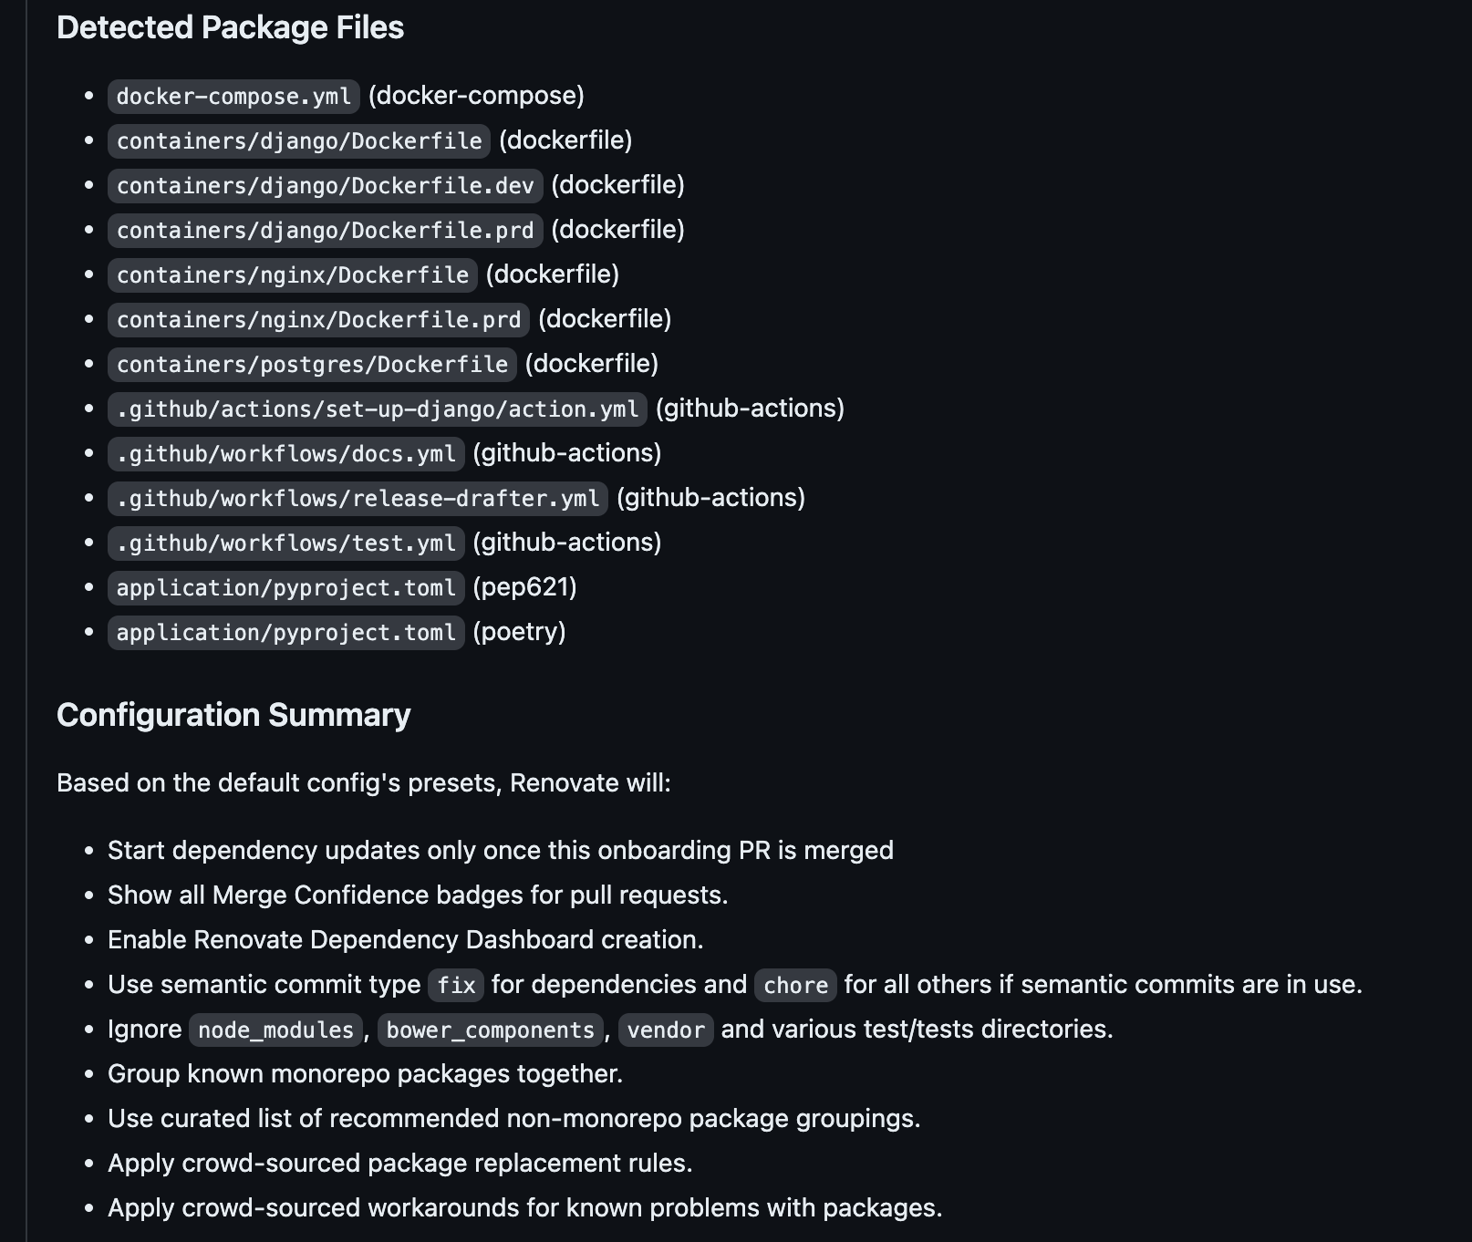Click the chore commit type code tag
The width and height of the screenshot is (1472, 1242).
[x=795, y=986]
